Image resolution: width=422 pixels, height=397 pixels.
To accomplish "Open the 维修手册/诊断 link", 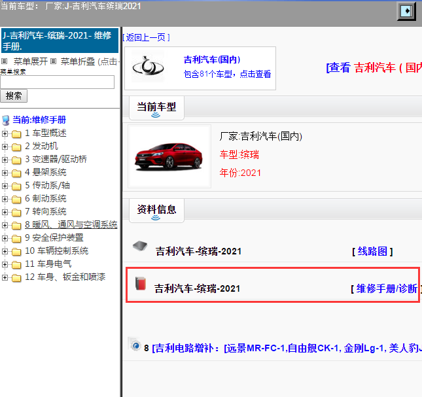I will tap(386, 289).
